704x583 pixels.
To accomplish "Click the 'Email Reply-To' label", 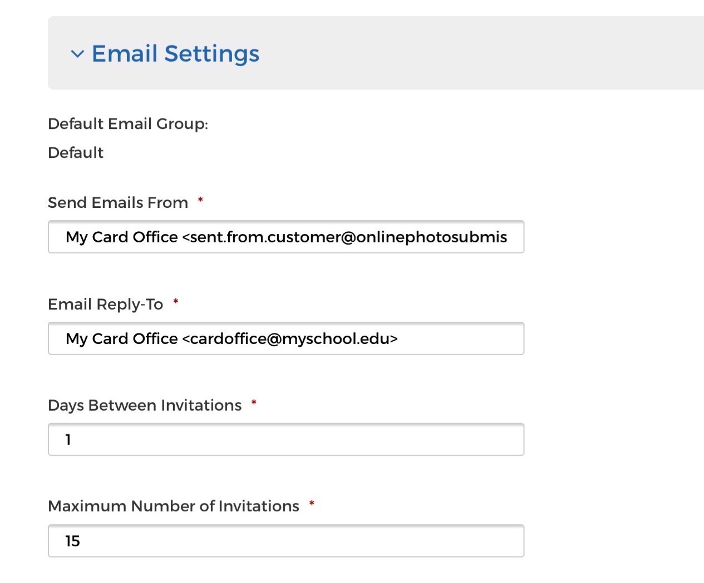I will pos(106,304).
